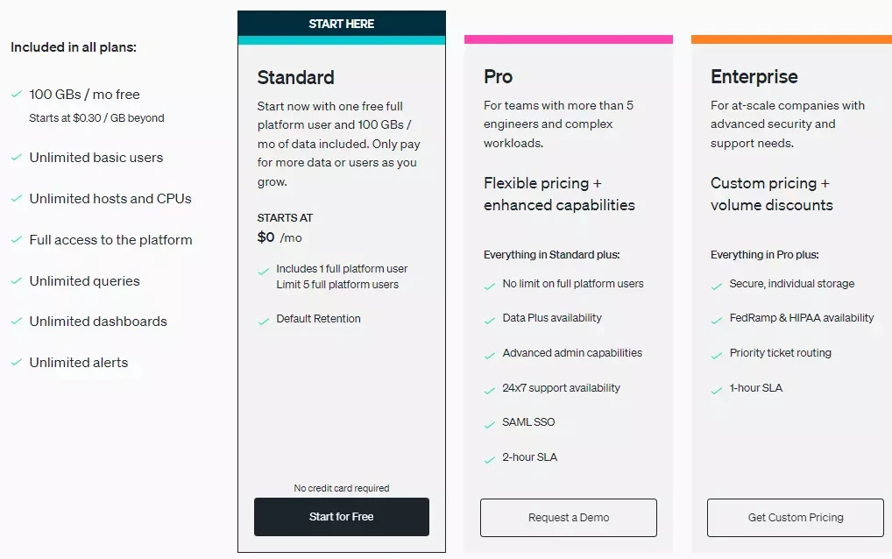The height and width of the screenshot is (559, 892).
Task: Click checkmark next to Unlimited alerts
Action: tap(17, 363)
